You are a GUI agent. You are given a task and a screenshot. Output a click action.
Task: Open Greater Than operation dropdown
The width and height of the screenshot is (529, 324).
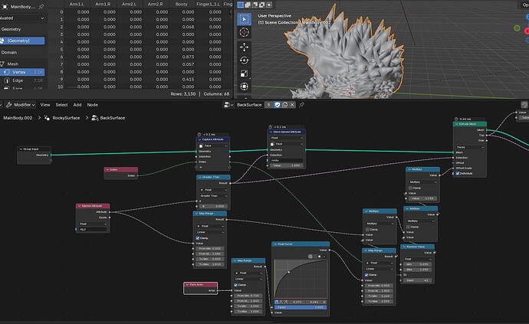tap(213, 196)
